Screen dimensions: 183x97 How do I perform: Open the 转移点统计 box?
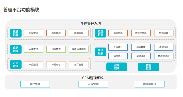[x=164, y=56]
